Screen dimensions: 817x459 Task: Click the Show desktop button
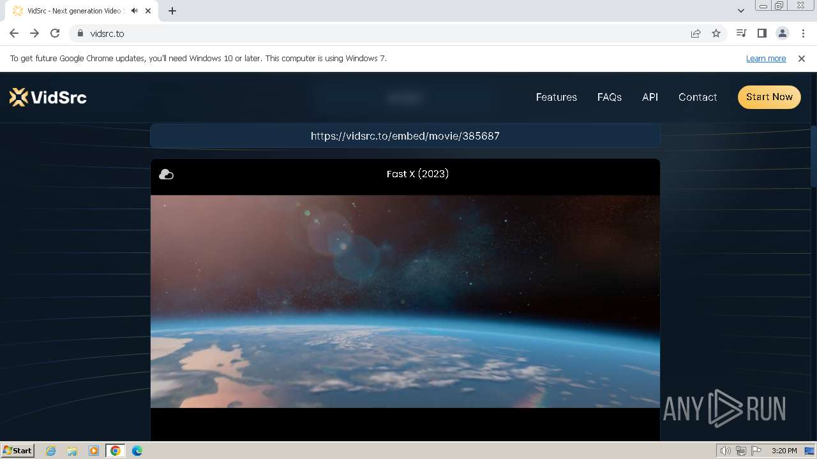point(809,451)
